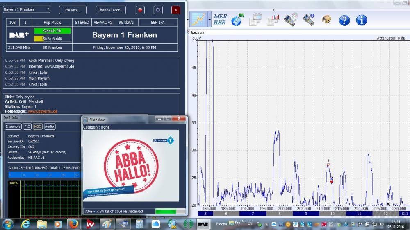Start recording with the red record button
The height and width of the screenshot is (230, 410).
140,10
